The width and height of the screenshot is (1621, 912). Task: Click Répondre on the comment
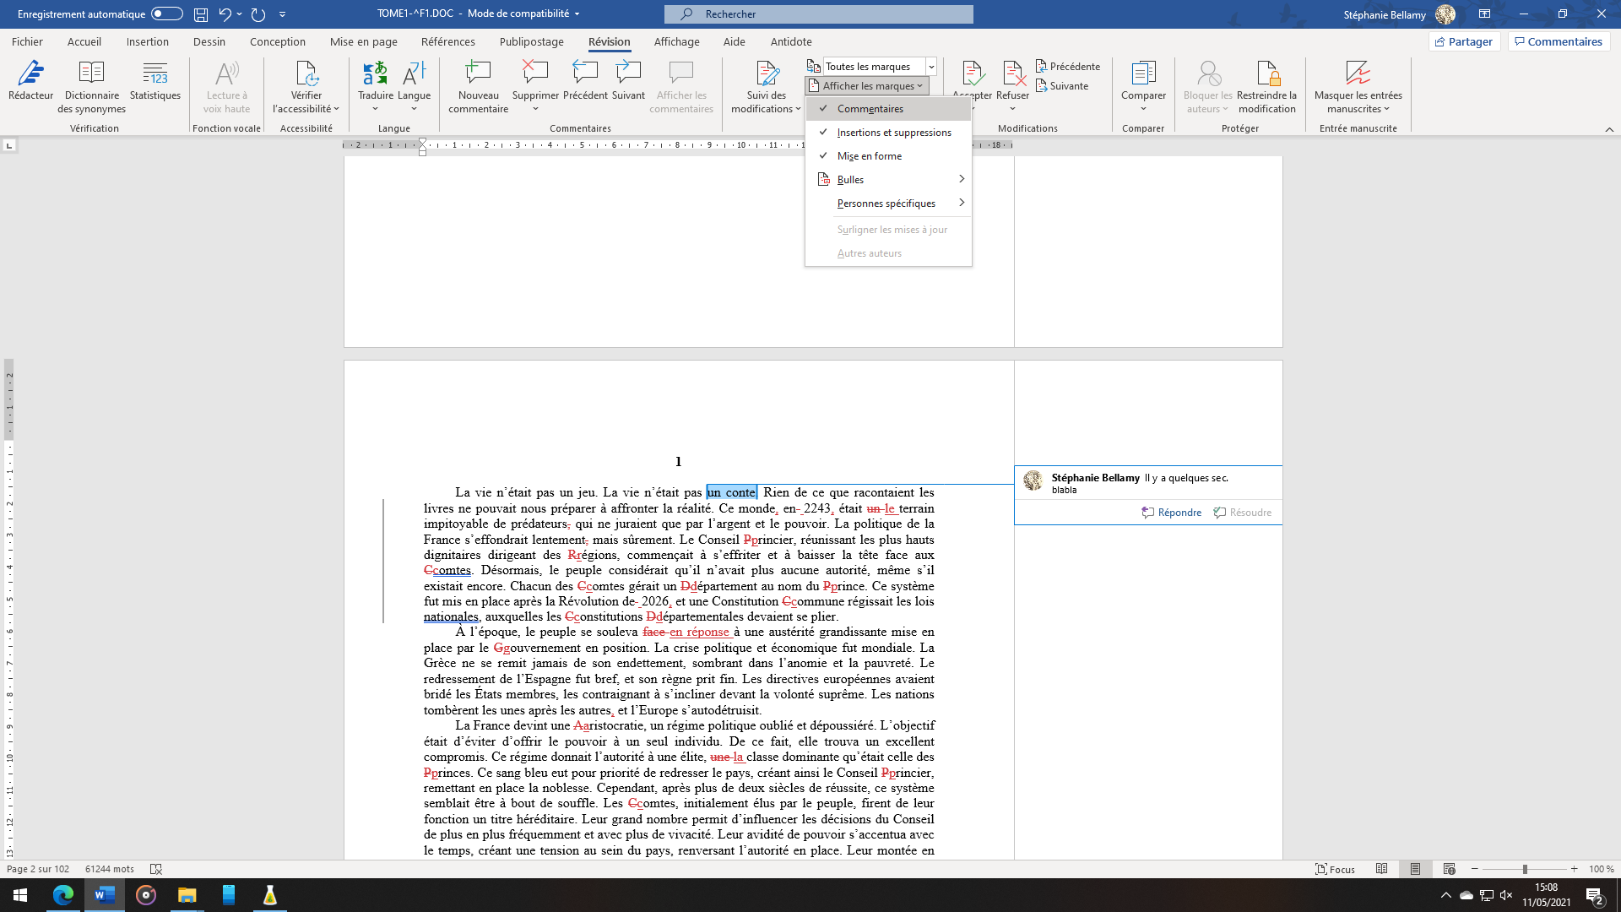click(1172, 513)
